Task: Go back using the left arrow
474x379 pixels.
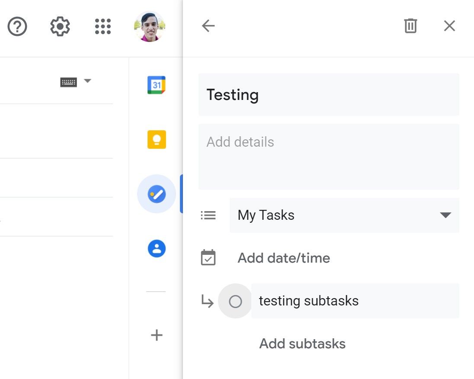Action: 208,26
